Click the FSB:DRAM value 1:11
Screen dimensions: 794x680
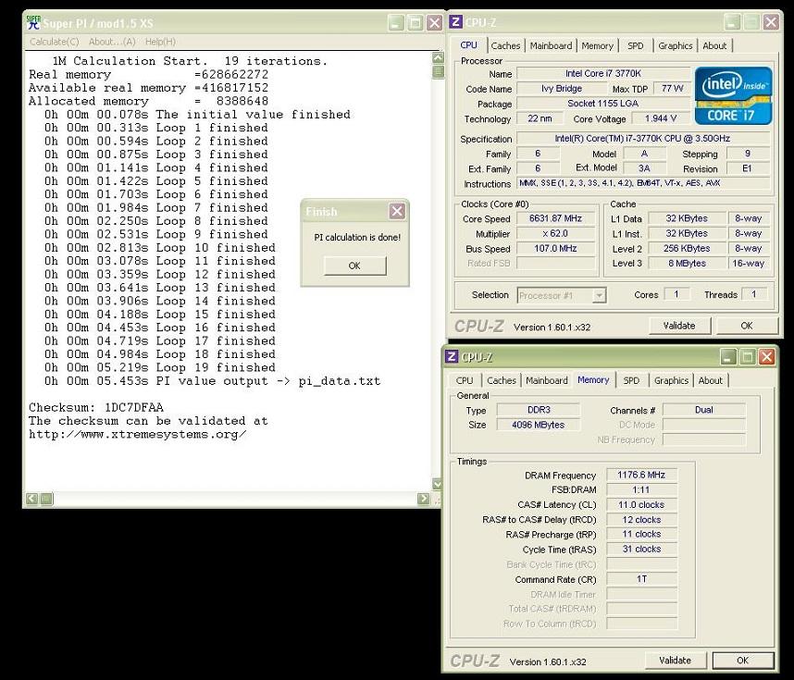(x=641, y=489)
